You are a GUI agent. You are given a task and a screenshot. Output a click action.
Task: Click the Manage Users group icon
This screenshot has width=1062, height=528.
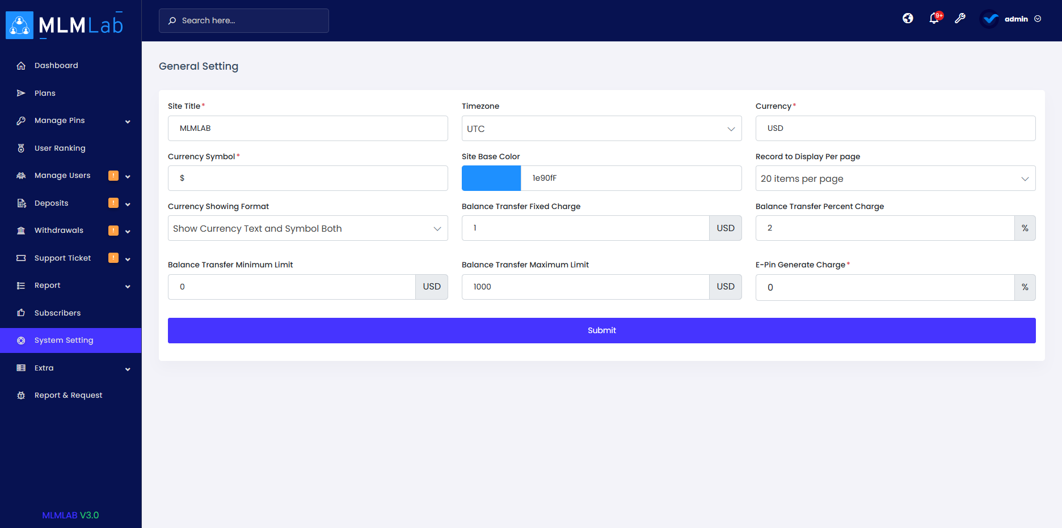click(21, 176)
